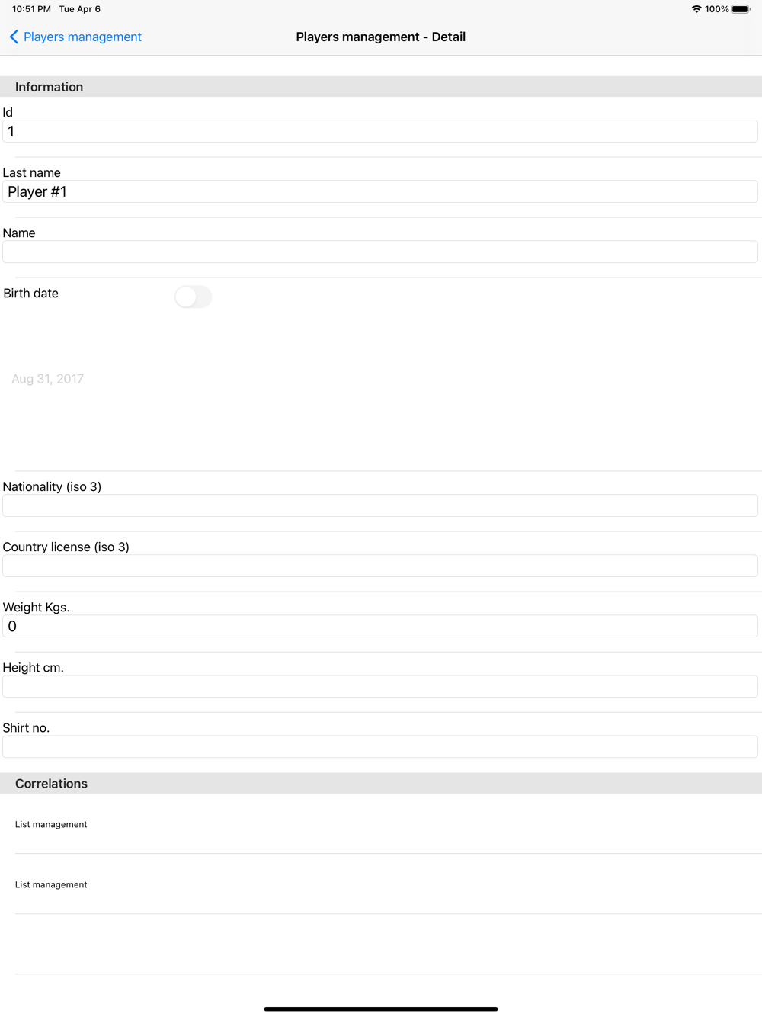Select the Country license (iso 3) field
This screenshot has height=1017, width=762.
click(380, 566)
